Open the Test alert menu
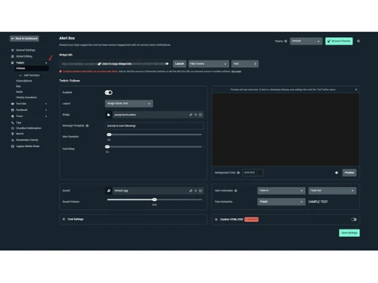This screenshot has width=378, height=283. [245, 64]
